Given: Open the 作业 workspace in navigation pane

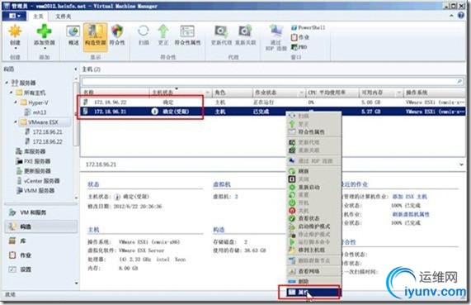Looking at the screenshot, I should [x=40, y=255].
